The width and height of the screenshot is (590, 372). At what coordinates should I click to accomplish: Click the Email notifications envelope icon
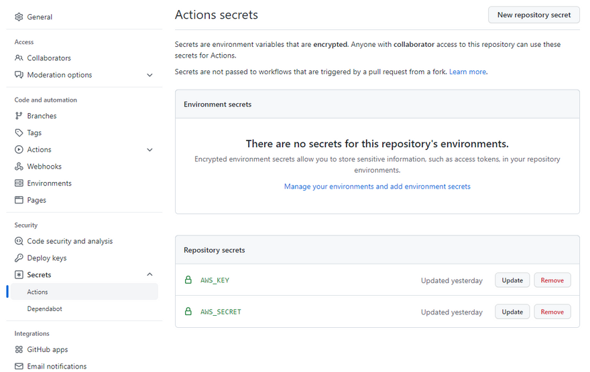19,366
